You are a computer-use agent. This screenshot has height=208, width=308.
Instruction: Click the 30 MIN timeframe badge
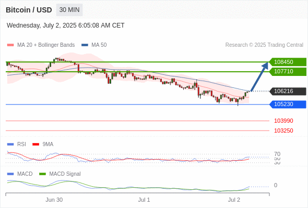(69, 10)
